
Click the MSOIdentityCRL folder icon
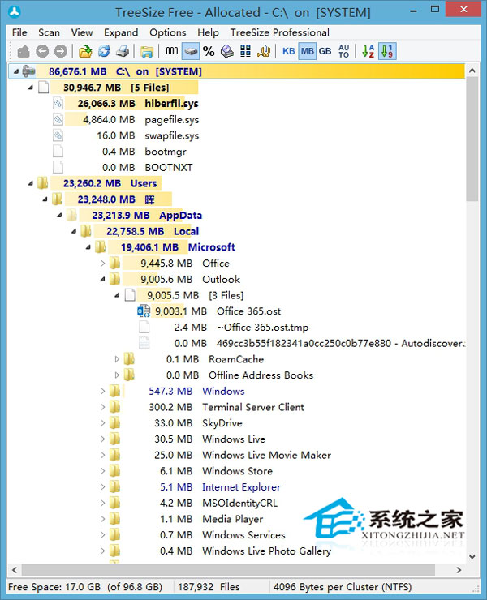114,503
